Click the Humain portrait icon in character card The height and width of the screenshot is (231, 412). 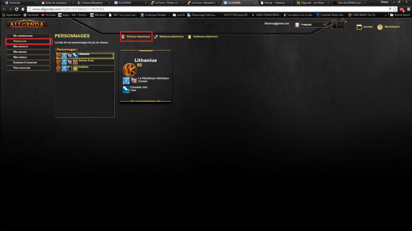[134, 80]
